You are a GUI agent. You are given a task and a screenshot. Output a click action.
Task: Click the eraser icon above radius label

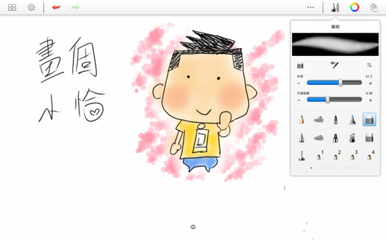tap(300, 65)
